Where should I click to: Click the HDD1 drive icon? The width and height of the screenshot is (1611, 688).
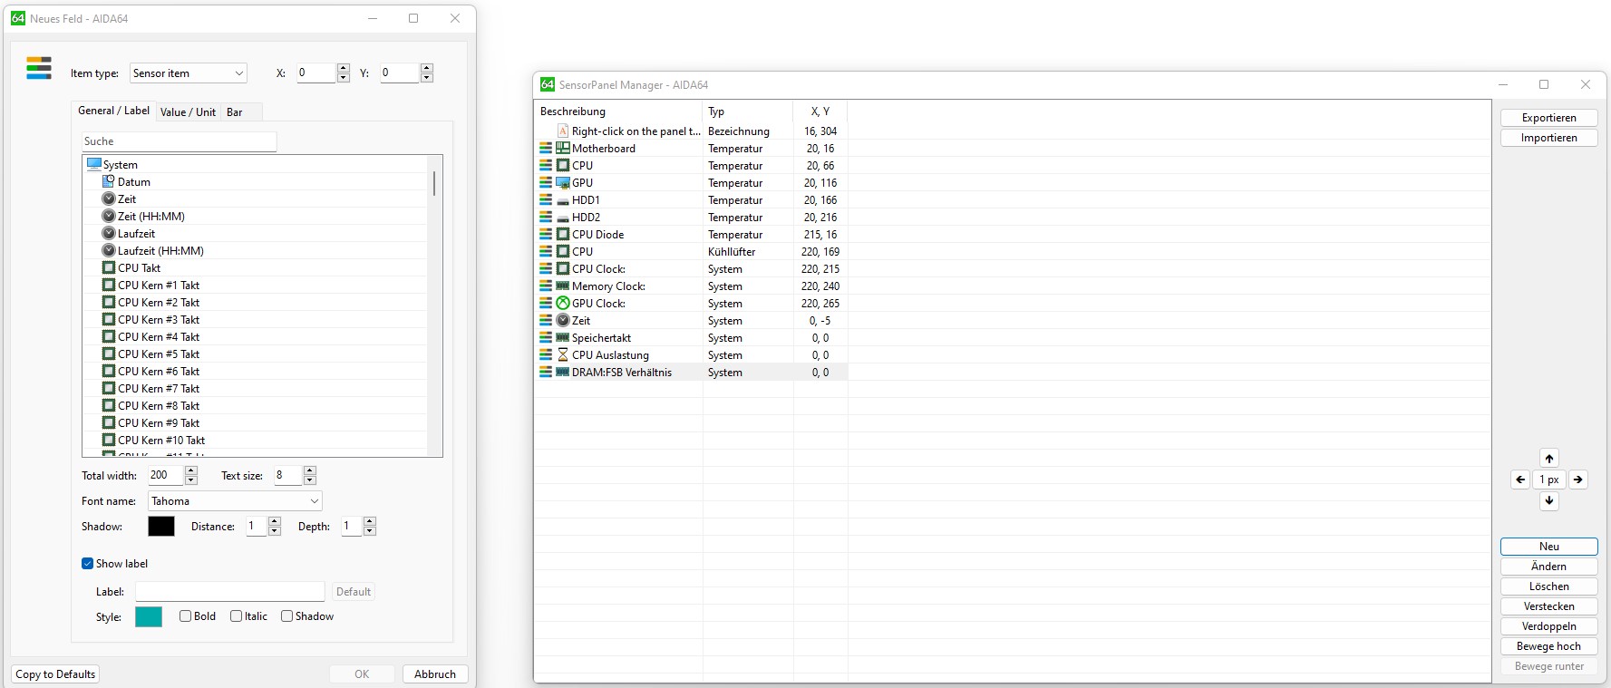[x=563, y=200]
